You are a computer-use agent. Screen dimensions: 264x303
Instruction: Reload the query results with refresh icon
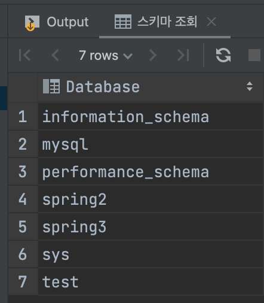coord(223,55)
